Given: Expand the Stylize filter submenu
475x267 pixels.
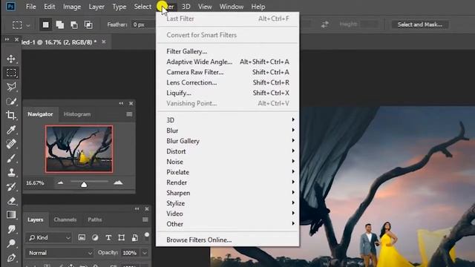Looking at the screenshot, I should (228, 203).
